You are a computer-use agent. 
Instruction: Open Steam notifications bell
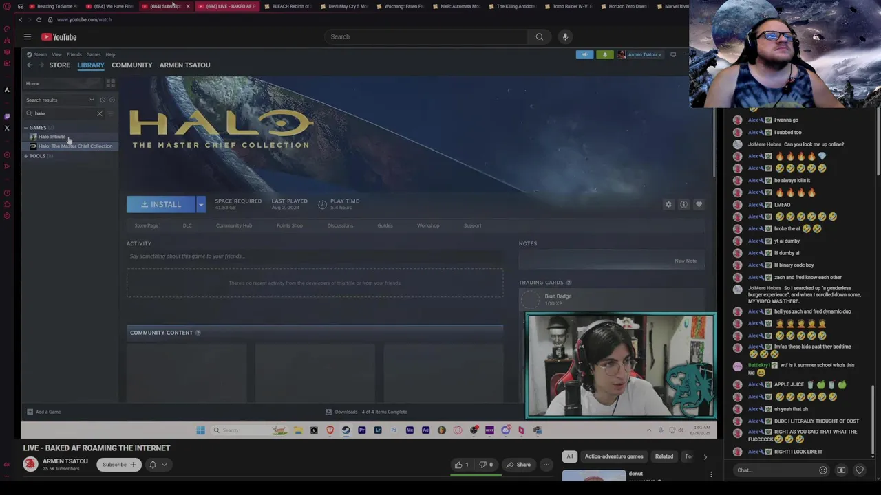tap(604, 54)
